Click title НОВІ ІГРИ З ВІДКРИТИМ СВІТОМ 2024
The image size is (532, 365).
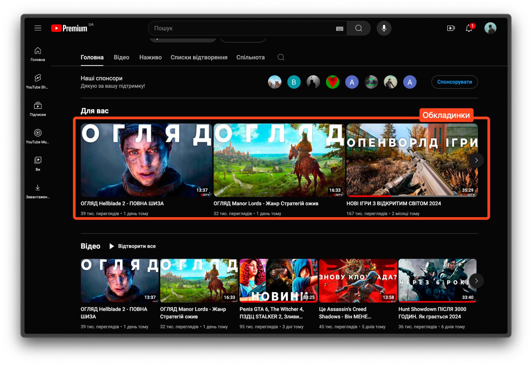[x=394, y=203]
